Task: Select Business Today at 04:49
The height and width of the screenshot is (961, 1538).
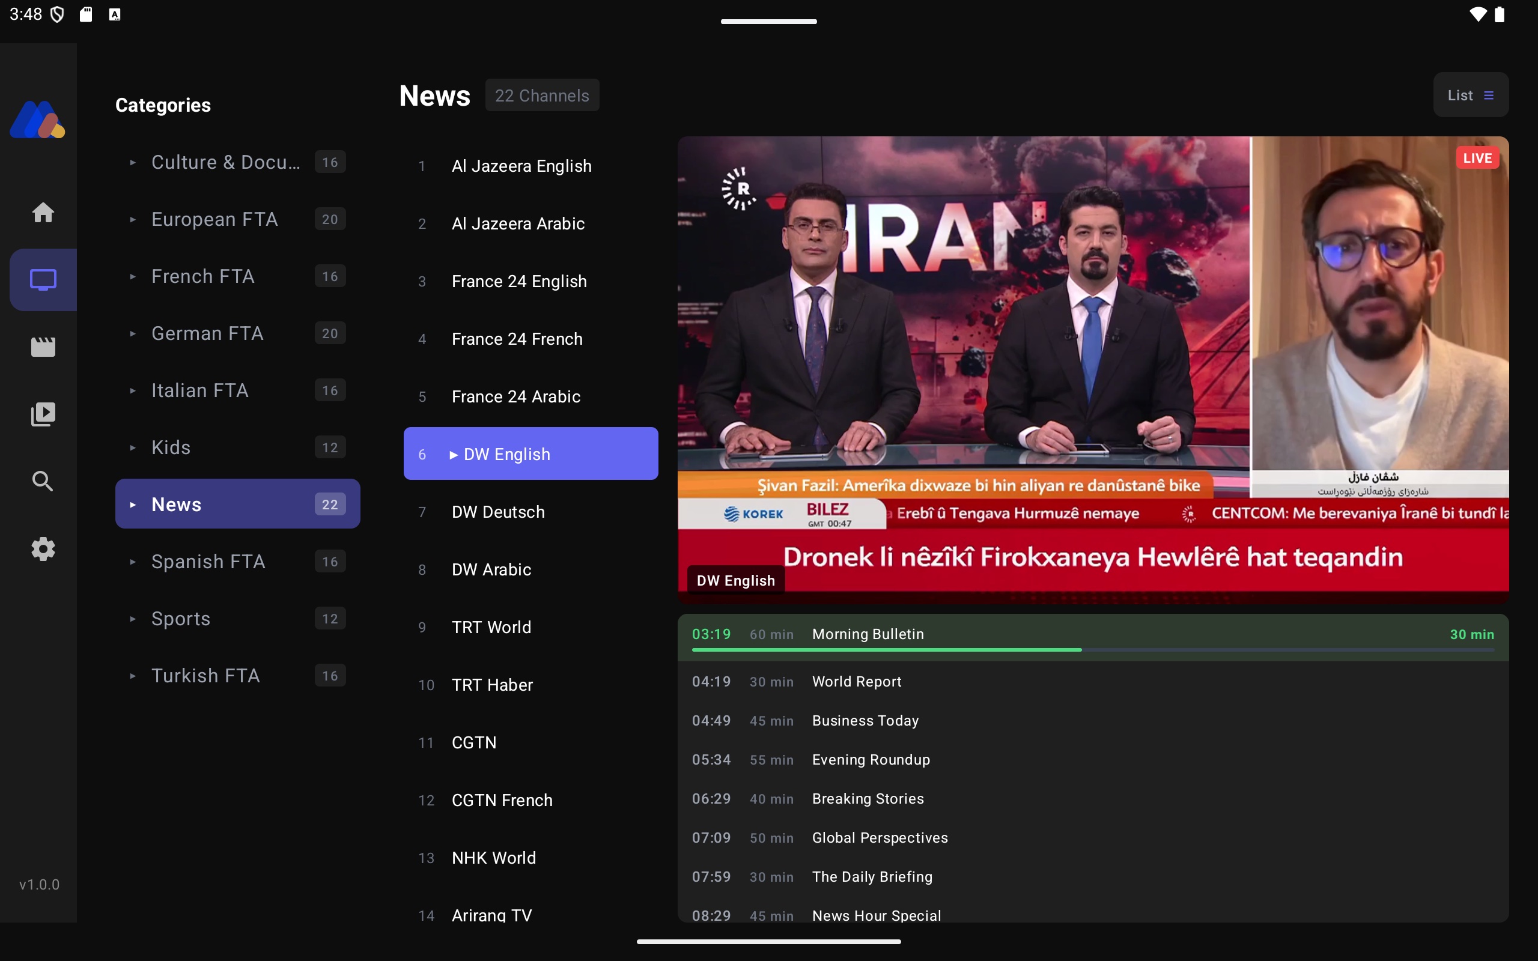Action: pos(1092,721)
